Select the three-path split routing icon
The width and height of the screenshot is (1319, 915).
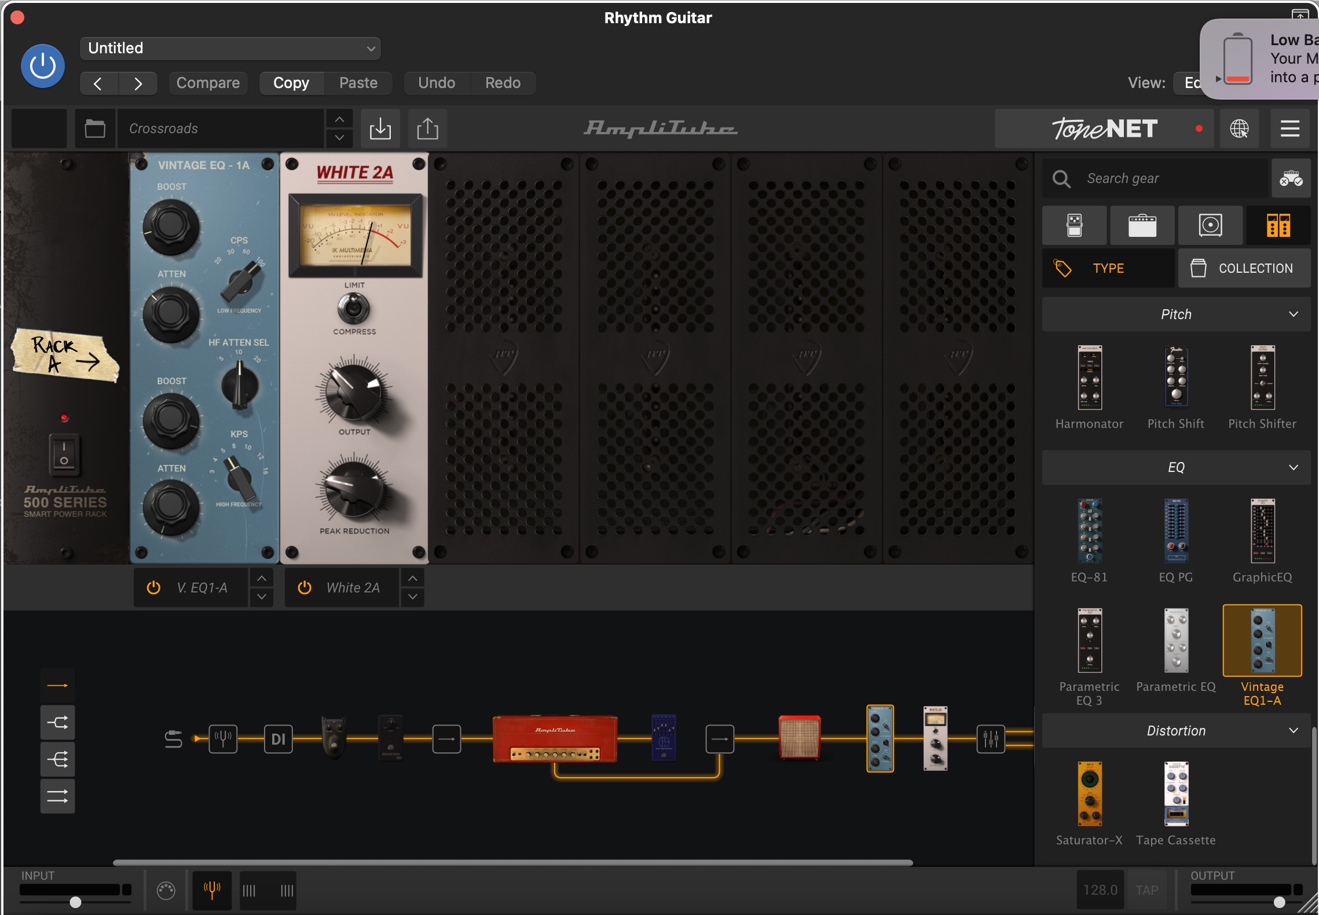pyautogui.click(x=57, y=759)
